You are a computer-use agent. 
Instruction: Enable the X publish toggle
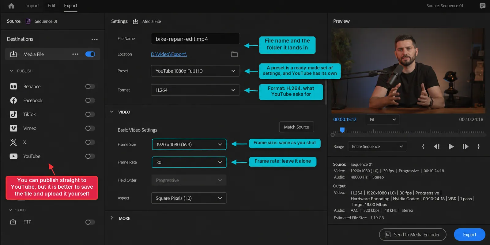click(x=90, y=142)
